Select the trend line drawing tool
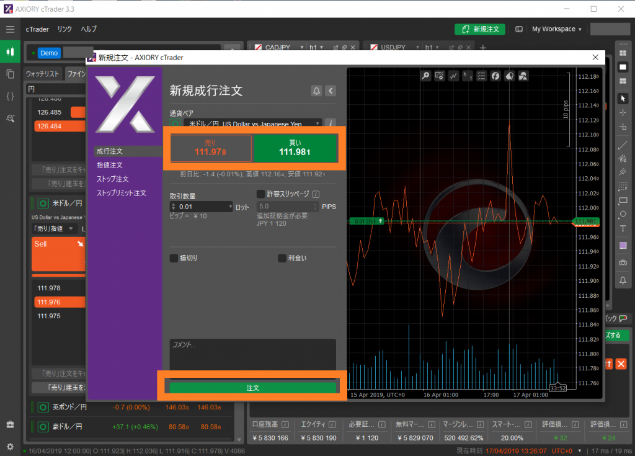The height and width of the screenshot is (456, 635). (x=623, y=145)
